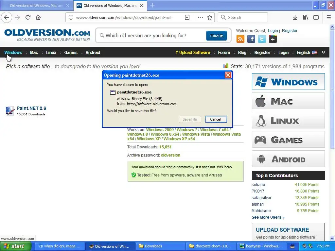Show site information icon in address bar
The image size is (335, 251).
71,17
